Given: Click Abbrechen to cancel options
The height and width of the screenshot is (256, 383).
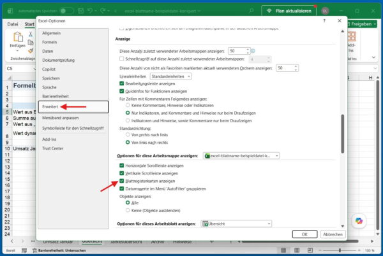Looking at the screenshot, I should click(x=333, y=234).
